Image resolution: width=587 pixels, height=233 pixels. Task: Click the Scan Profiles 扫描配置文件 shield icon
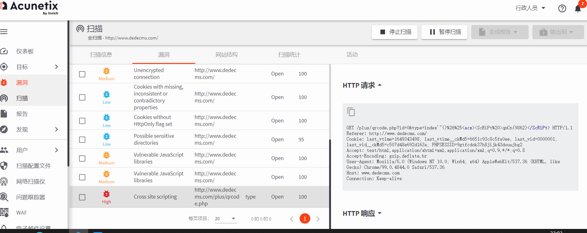(x=4, y=166)
